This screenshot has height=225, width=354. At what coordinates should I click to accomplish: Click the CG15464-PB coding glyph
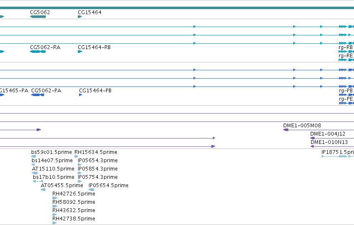click(80, 95)
